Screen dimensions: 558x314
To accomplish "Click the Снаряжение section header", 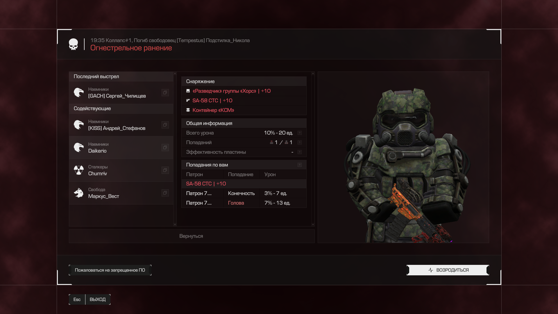I will coord(244,81).
